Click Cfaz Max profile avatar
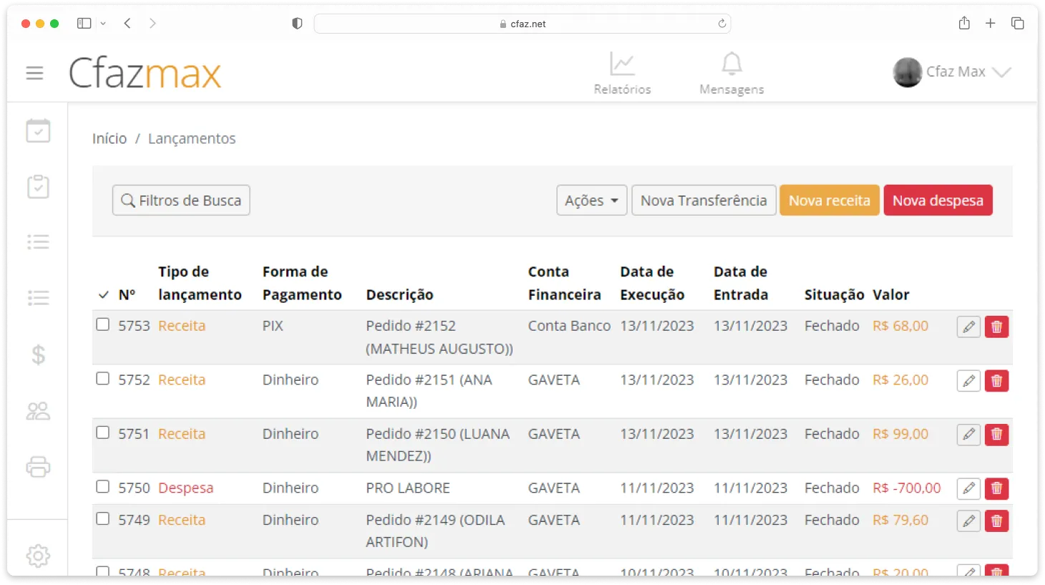1045x585 pixels. click(908, 72)
